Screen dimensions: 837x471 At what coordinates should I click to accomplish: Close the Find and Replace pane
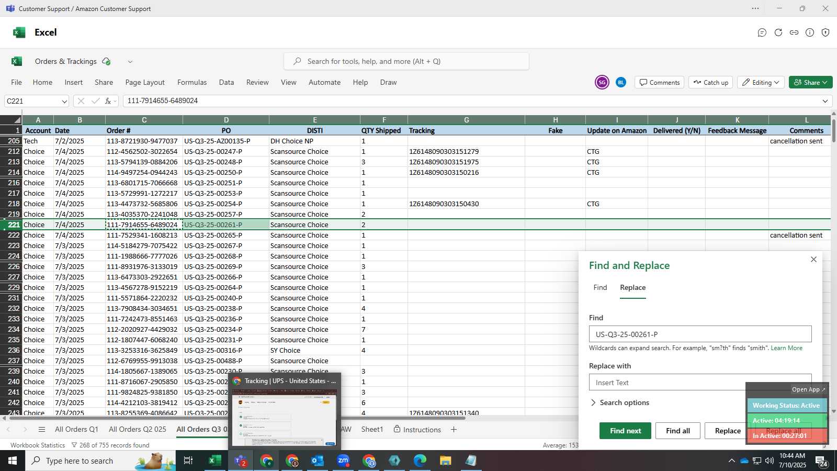click(813, 259)
